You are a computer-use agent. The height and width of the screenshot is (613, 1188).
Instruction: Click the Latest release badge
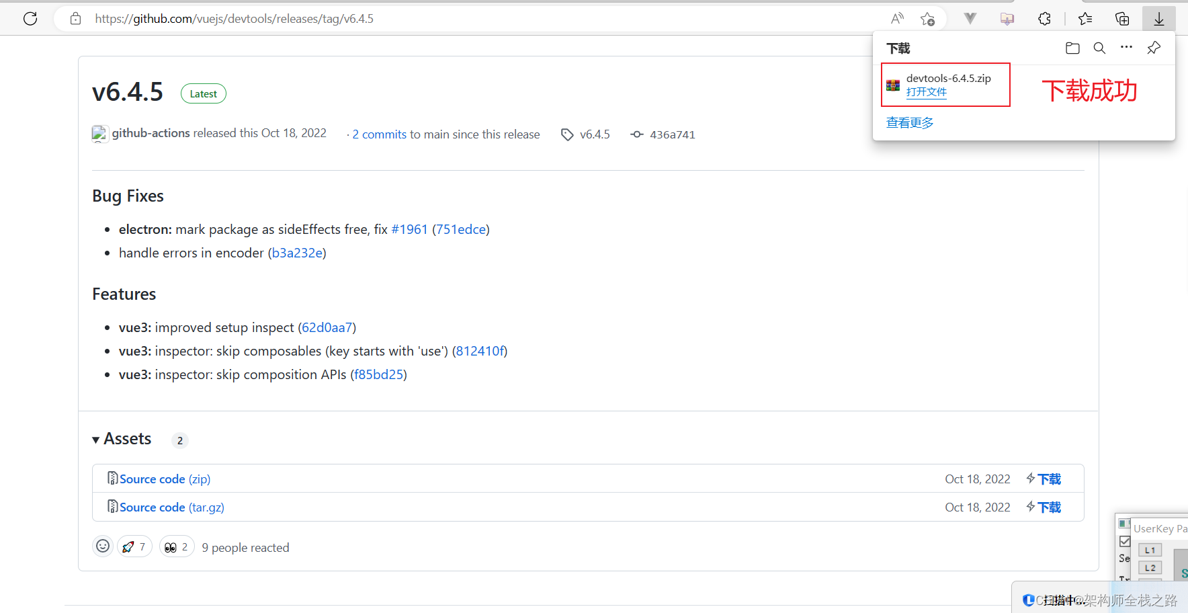pyautogui.click(x=204, y=93)
